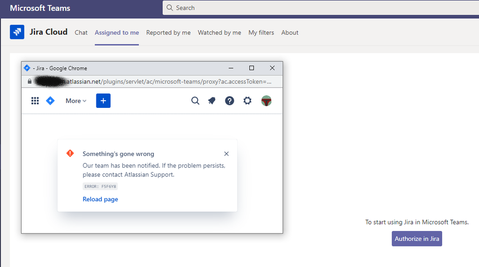The image size is (479, 267).
Task: Minimize the Jira Chrome window
Action: coord(231,68)
